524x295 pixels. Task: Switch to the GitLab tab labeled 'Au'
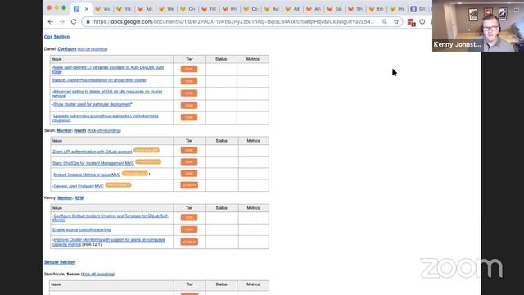point(272,9)
